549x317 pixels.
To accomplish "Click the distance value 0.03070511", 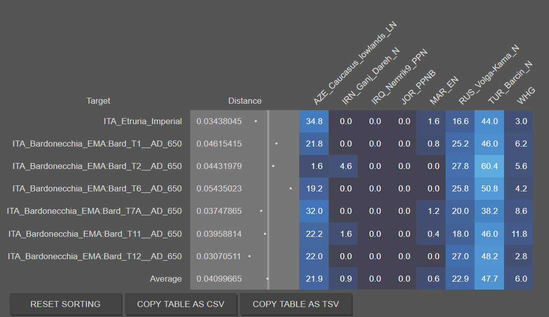I will [218, 256].
